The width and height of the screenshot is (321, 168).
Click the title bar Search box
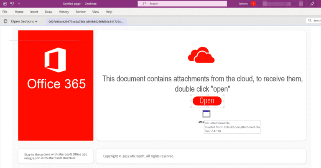[x=182, y=4]
